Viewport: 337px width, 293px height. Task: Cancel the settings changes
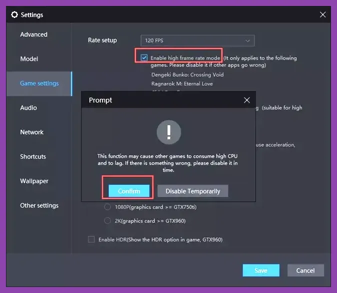(x=305, y=270)
